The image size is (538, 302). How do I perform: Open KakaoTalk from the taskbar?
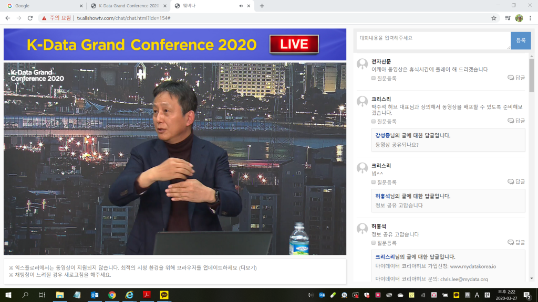(x=164, y=295)
